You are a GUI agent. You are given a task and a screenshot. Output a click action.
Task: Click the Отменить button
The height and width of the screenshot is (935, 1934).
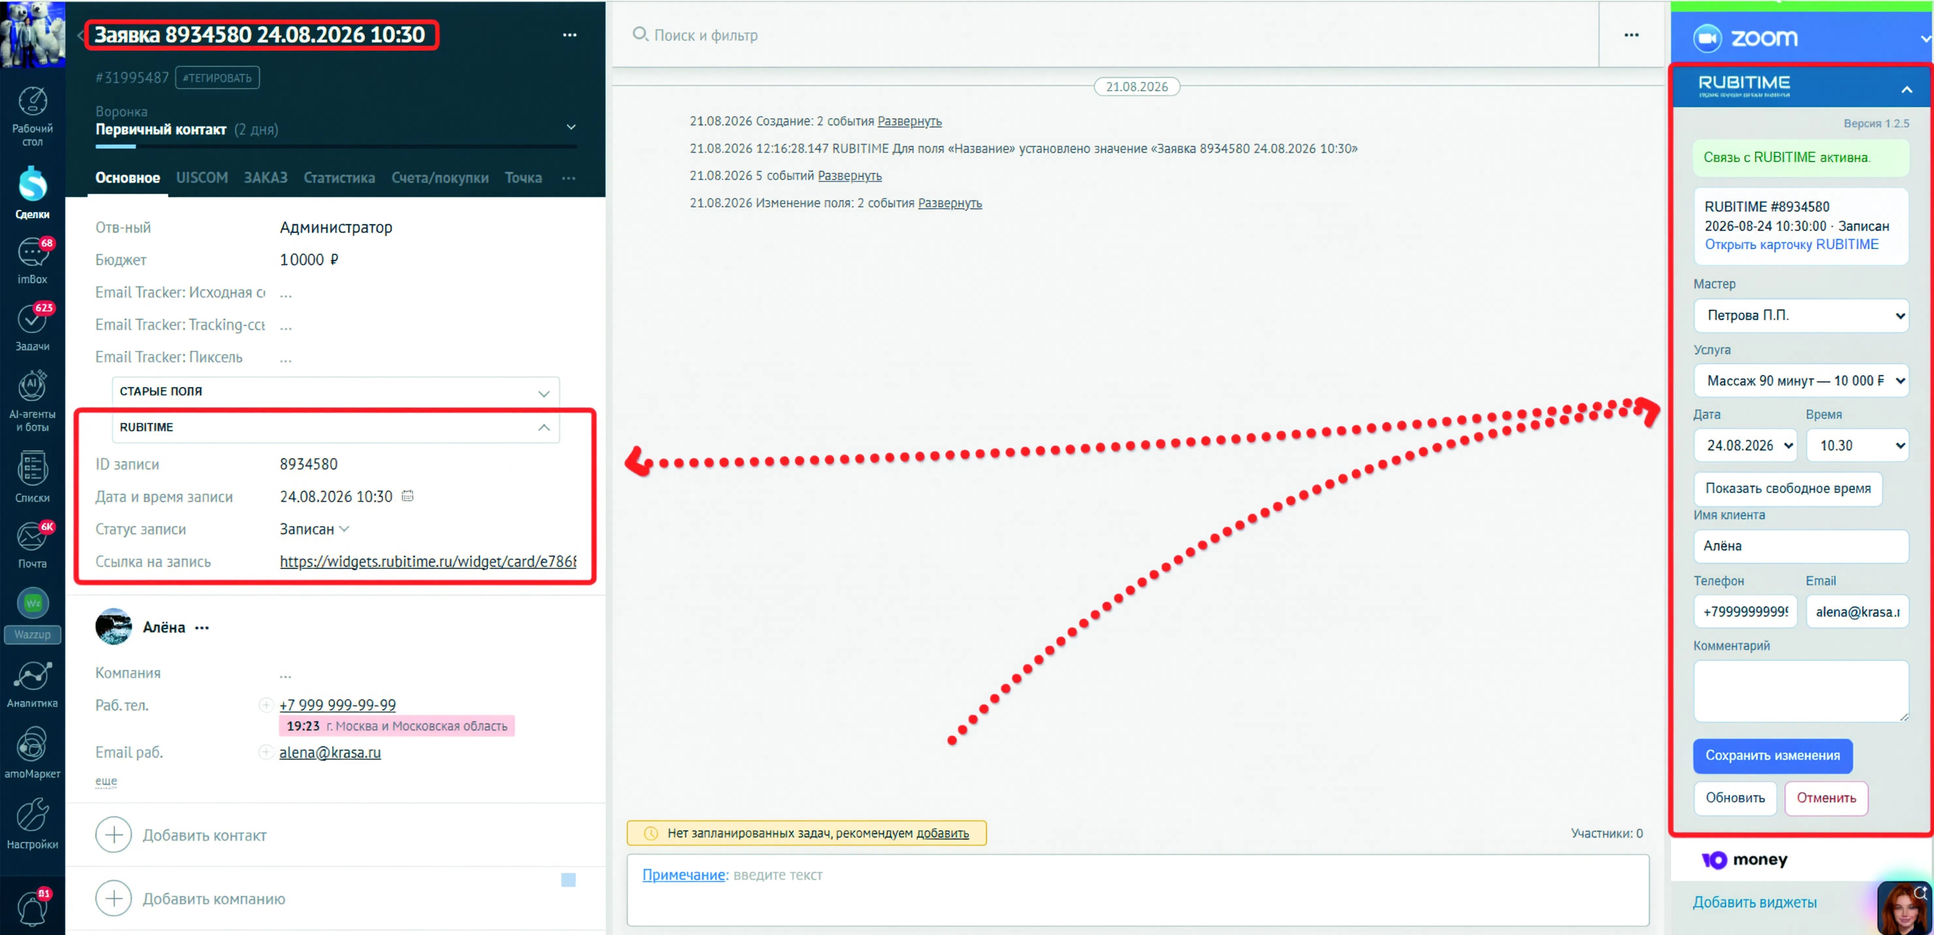point(1826,798)
